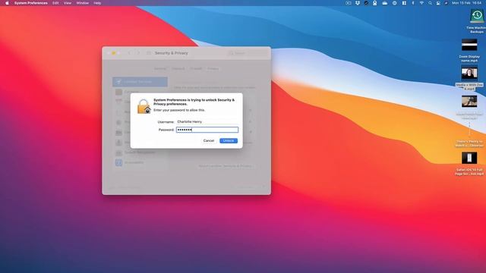Viewport: 486px width, 273px height.
Task: Click the cloud icon in menu bar
Action: pyautogui.click(x=385, y=3)
